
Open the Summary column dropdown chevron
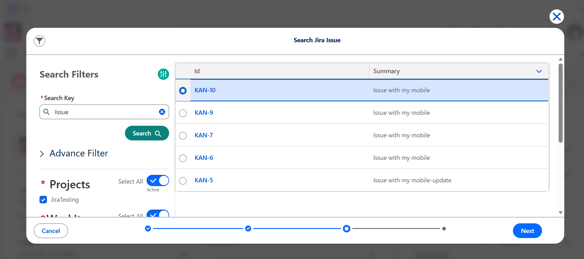539,71
